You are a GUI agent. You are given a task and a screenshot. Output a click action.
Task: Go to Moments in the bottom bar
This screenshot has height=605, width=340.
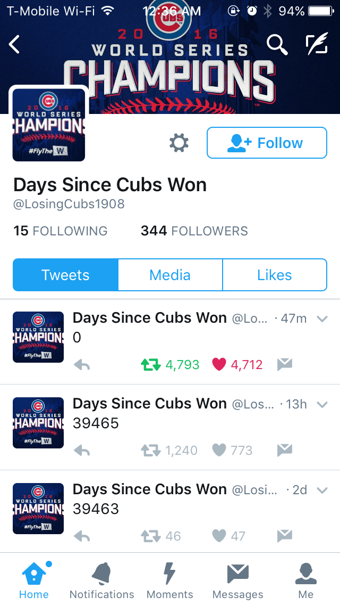click(170, 580)
